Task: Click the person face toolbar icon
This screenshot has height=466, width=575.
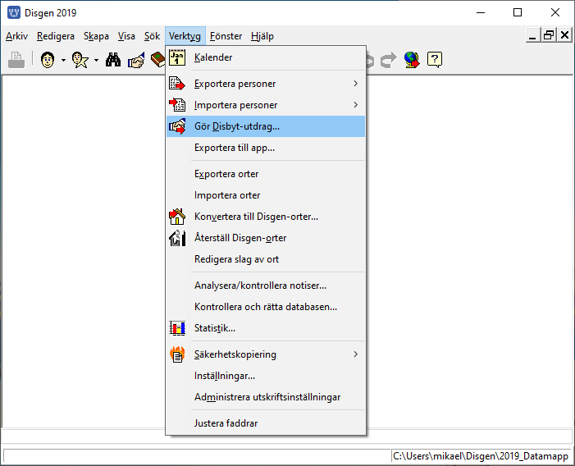Action: (x=48, y=60)
